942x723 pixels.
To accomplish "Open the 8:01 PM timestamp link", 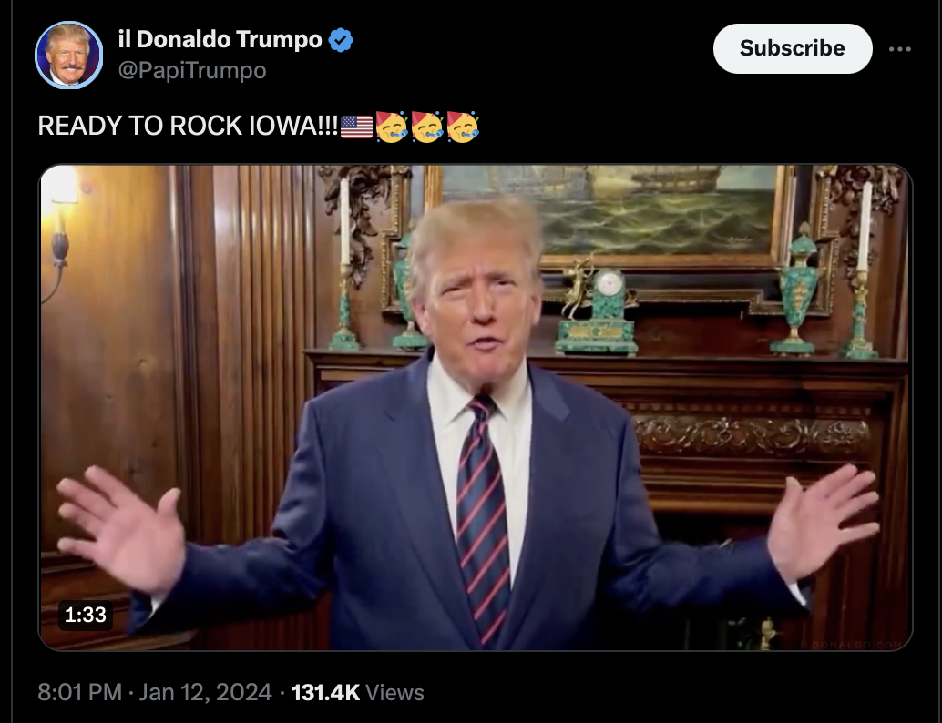I will tap(79, 692).
